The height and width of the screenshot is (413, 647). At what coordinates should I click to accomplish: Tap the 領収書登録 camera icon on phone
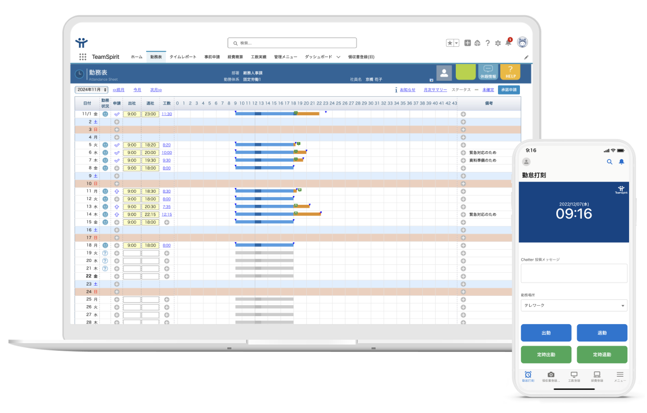click(551, 375)
